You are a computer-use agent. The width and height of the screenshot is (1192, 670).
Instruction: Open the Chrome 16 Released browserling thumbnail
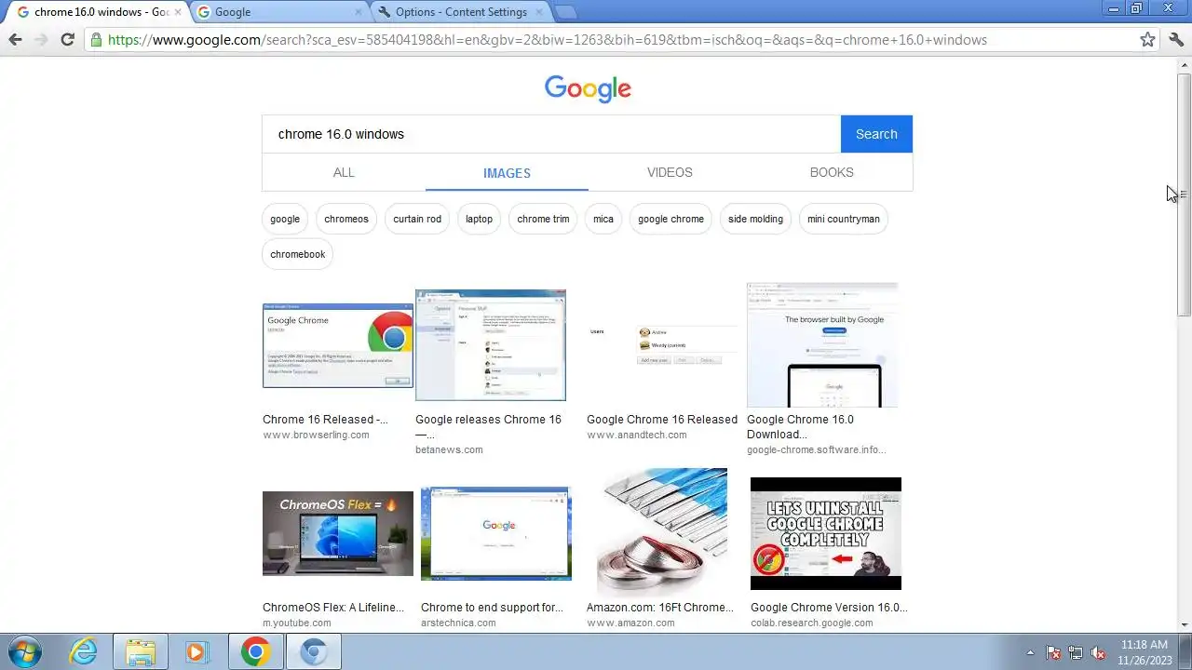(x=338, y=345)
